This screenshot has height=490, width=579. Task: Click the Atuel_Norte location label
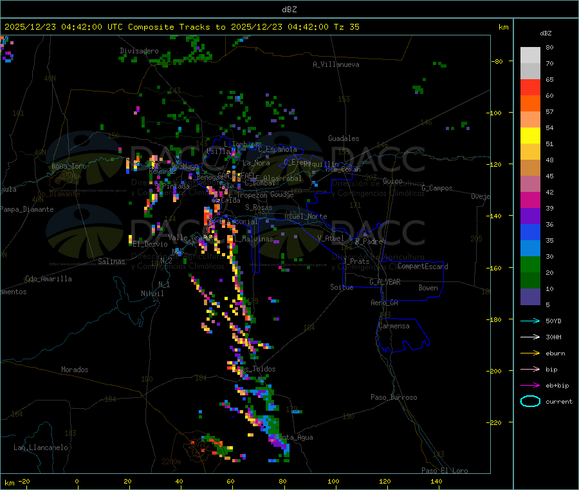click(x=306, y=216)
